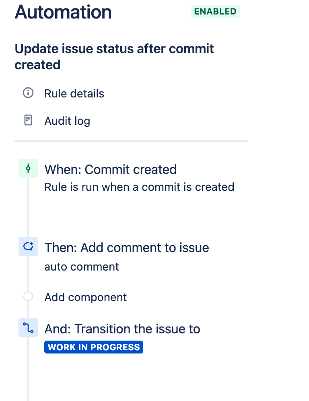309x401 pixels.
Task: Click the Add component circle marker
Action: coord(28,296)
